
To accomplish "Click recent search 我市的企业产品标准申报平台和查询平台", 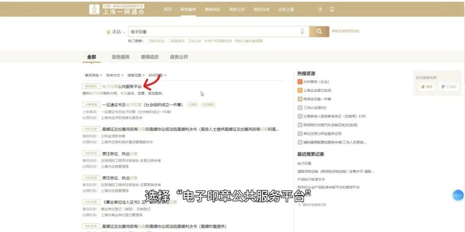I will (x=329, y=187).
